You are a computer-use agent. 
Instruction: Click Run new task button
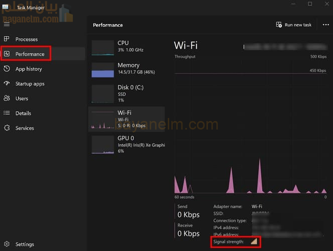tap(294, 25)
